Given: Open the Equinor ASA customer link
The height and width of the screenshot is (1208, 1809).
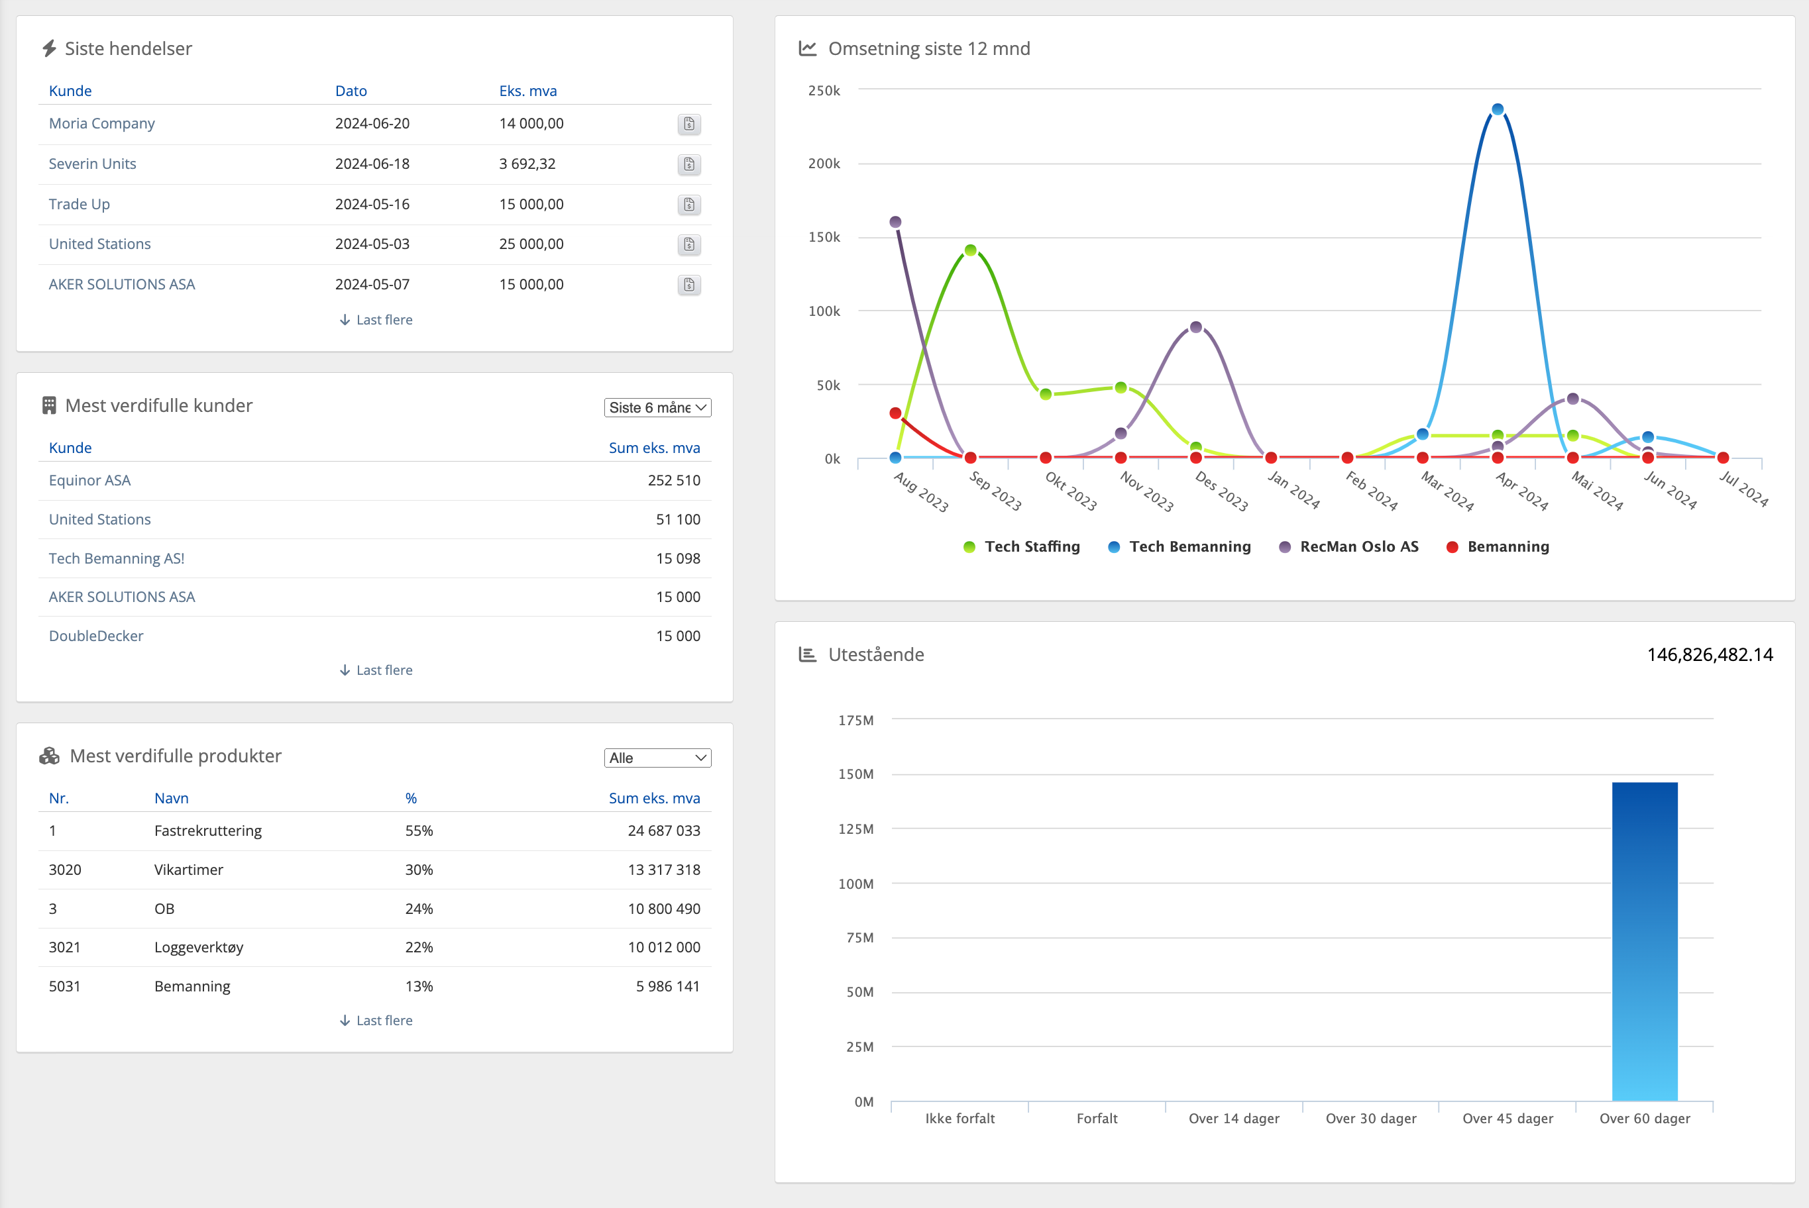Looking at the screenshot, I should pyautogui.click(x=89, y=480).
